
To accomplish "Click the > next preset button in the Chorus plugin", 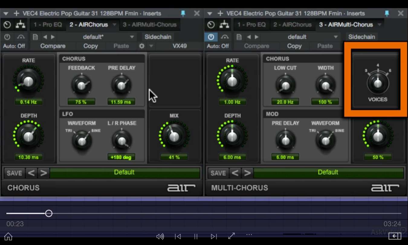I will (x=44, y=173).
